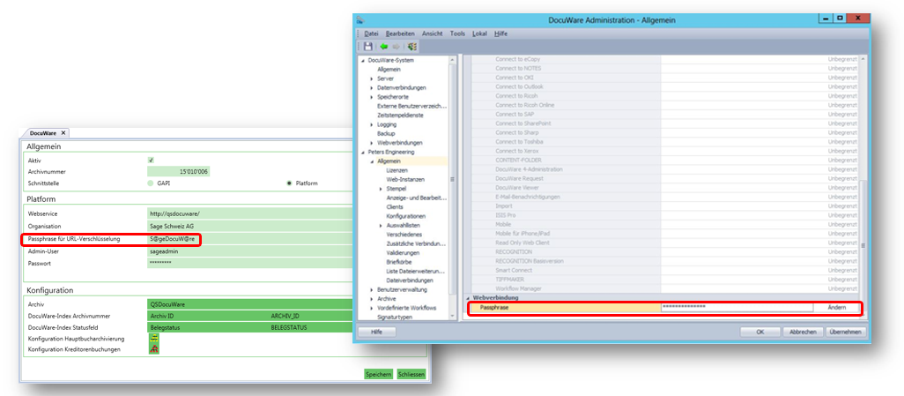904x396 pixels.
Task: Select the DocuWare tab
Action: click(x=44, y=133)
